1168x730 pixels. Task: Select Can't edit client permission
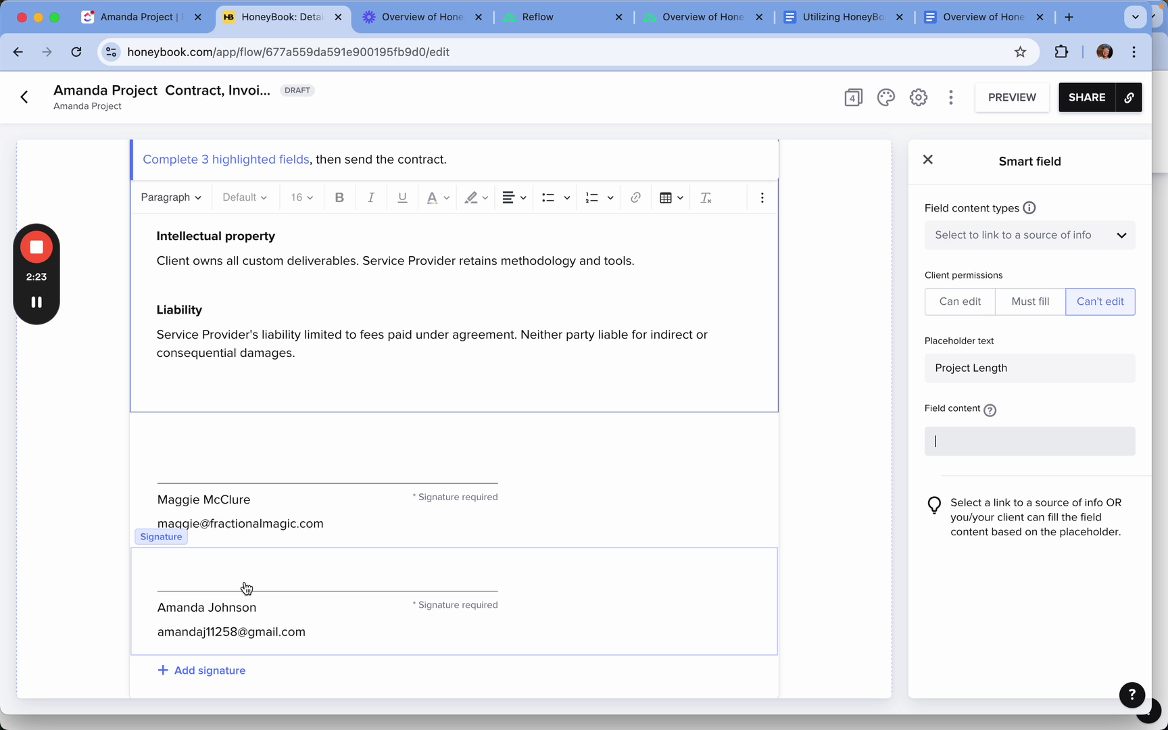click(x=1100, y=301)
